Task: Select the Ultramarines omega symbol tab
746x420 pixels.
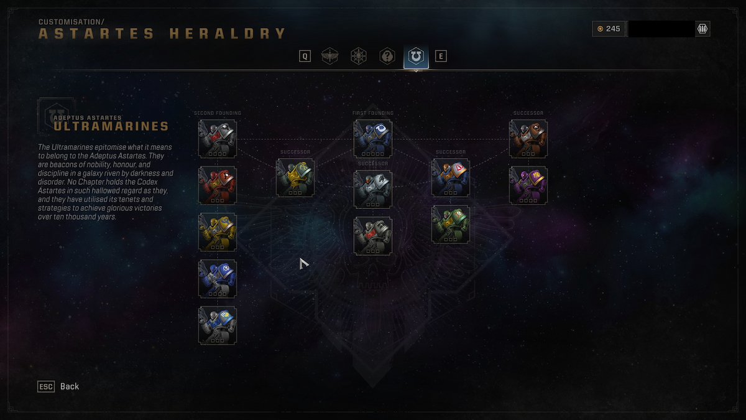Action: [x=416, y=57]
